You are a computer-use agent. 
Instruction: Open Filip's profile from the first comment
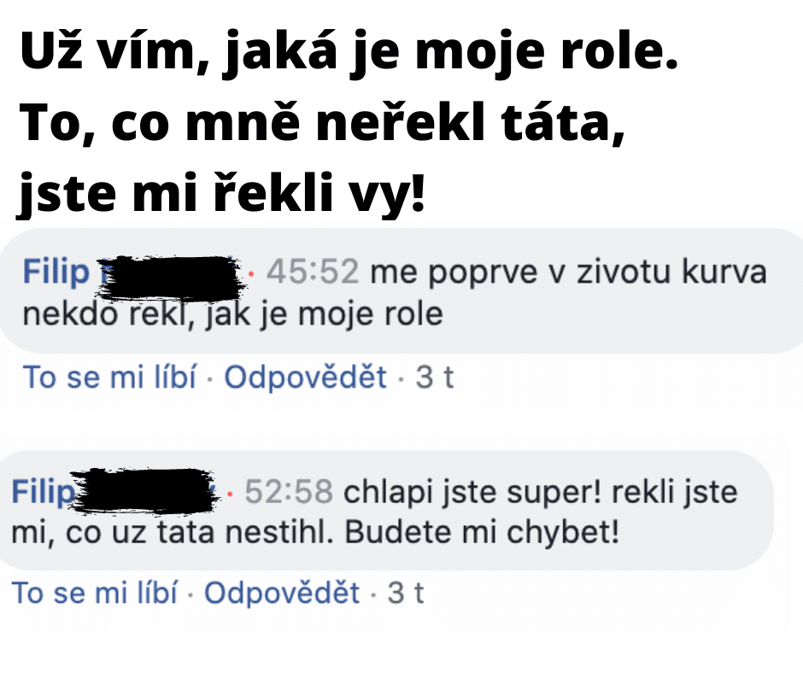56,272
